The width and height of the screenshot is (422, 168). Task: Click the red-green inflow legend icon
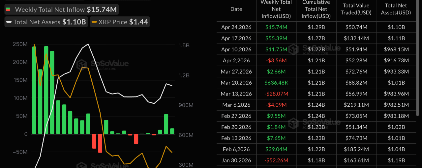point(9,10)
